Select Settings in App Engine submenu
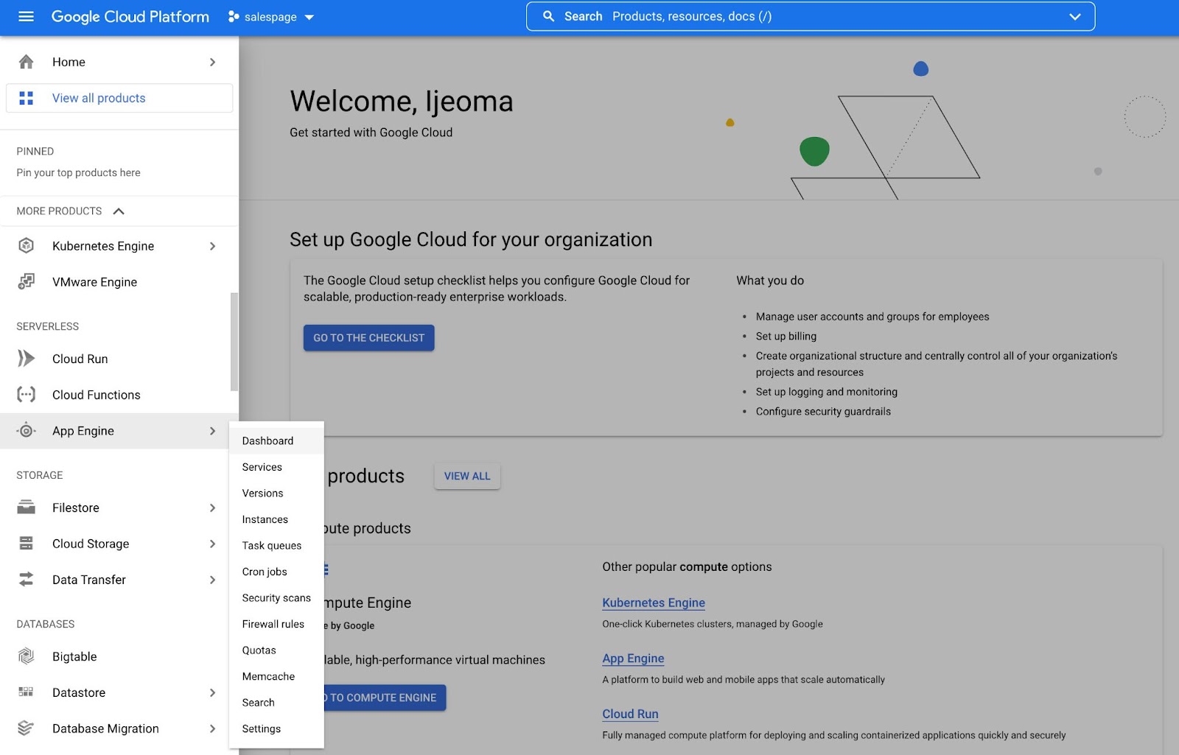The width and height of the screenshot is (1179, 755). (276, 728)
